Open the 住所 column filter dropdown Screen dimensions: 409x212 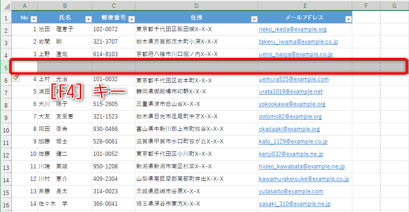point(254,19)
